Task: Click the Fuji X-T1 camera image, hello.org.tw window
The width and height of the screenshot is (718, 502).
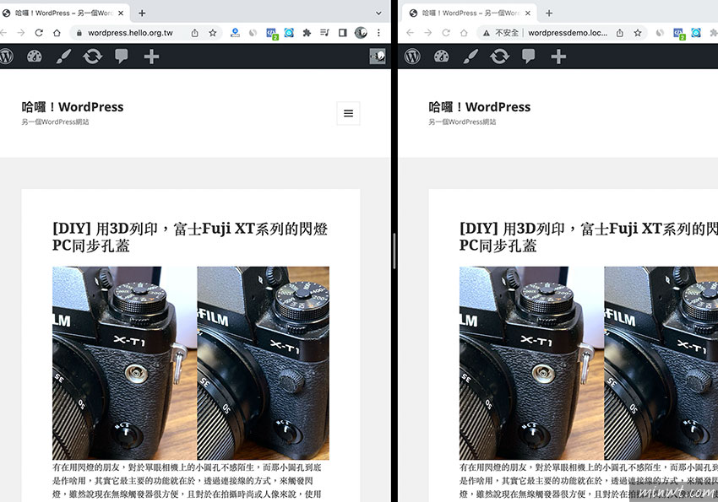Action: 191,363
